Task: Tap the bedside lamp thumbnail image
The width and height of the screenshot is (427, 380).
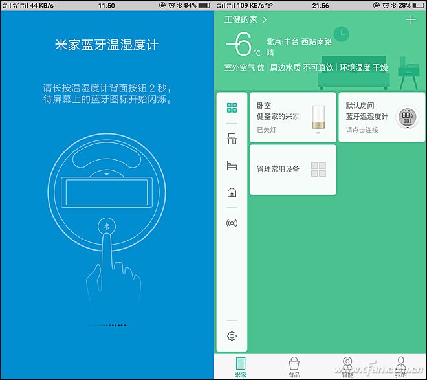Action: (x=318, y=117)
